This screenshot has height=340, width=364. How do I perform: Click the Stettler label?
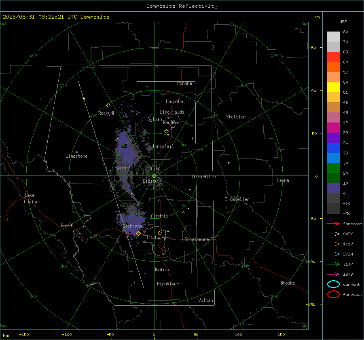(x=236, y=117)
